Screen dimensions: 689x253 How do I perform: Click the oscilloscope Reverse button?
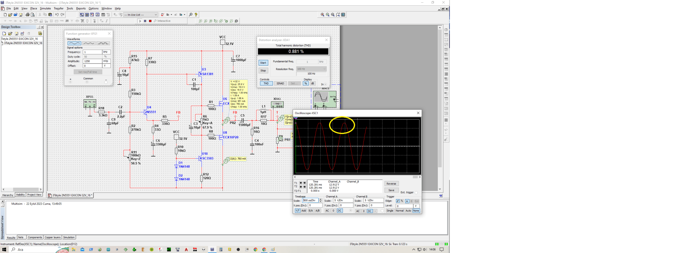pos(392,184)
